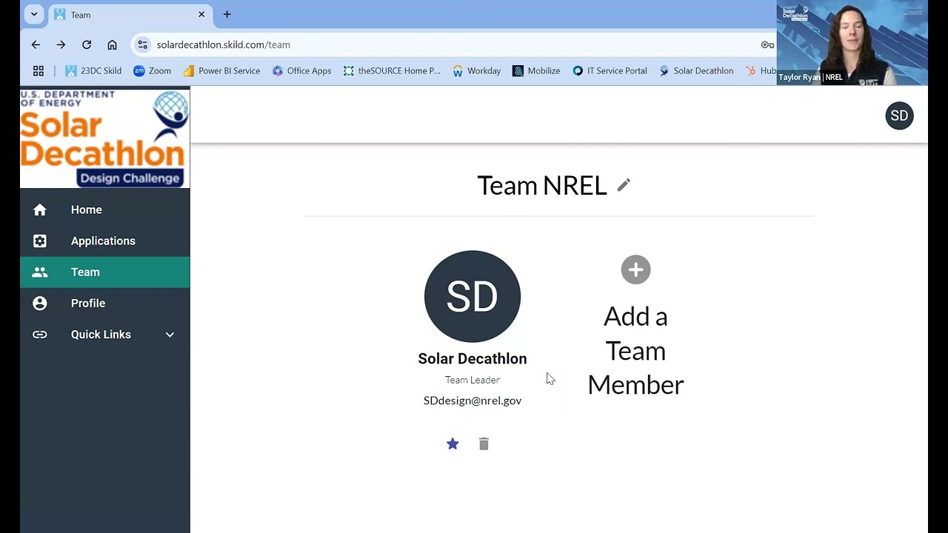Select the Team sidebar menu item

point(105,272)
